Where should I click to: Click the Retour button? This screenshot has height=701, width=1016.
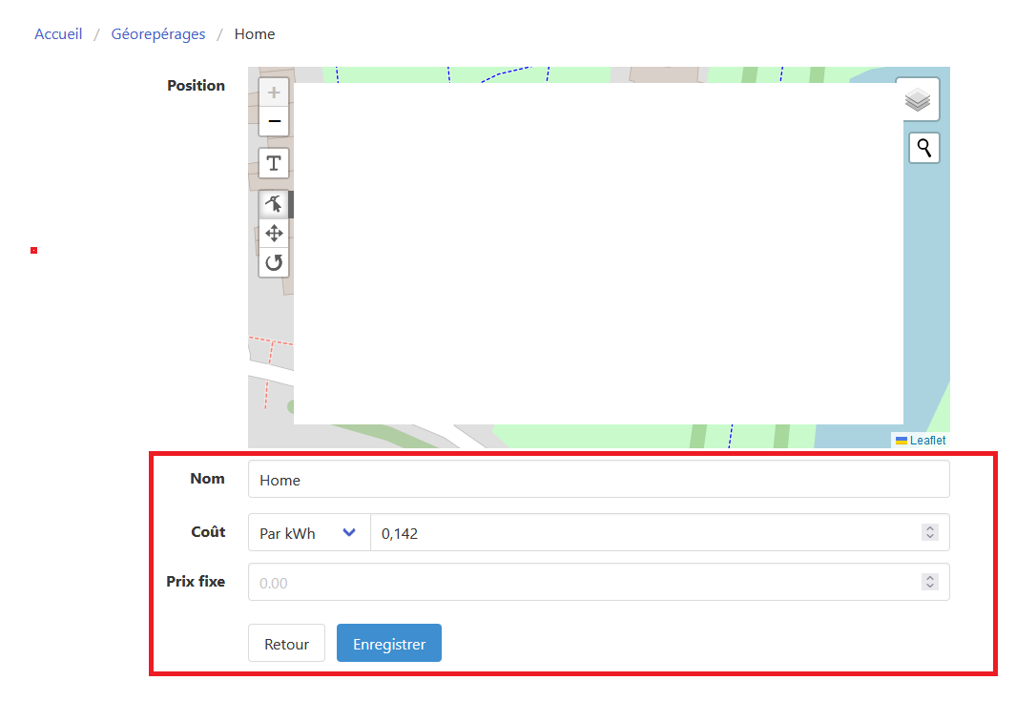(x=286, y=644)
